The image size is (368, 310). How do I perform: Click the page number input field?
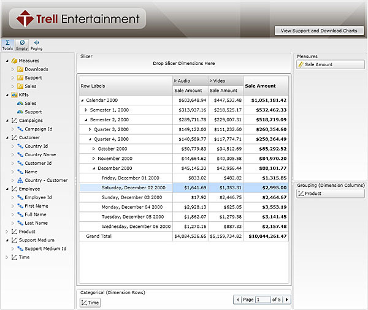[x=263, y=300]
